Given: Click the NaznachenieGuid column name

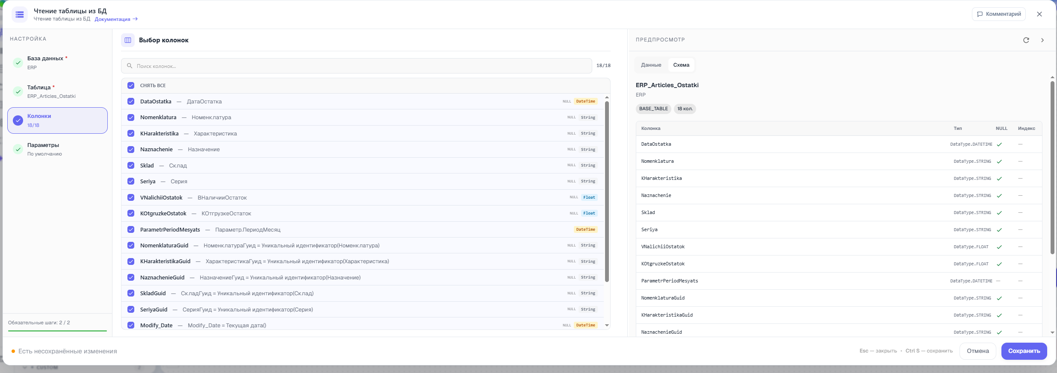Looking at the screenshot, I should coord(162,277).
